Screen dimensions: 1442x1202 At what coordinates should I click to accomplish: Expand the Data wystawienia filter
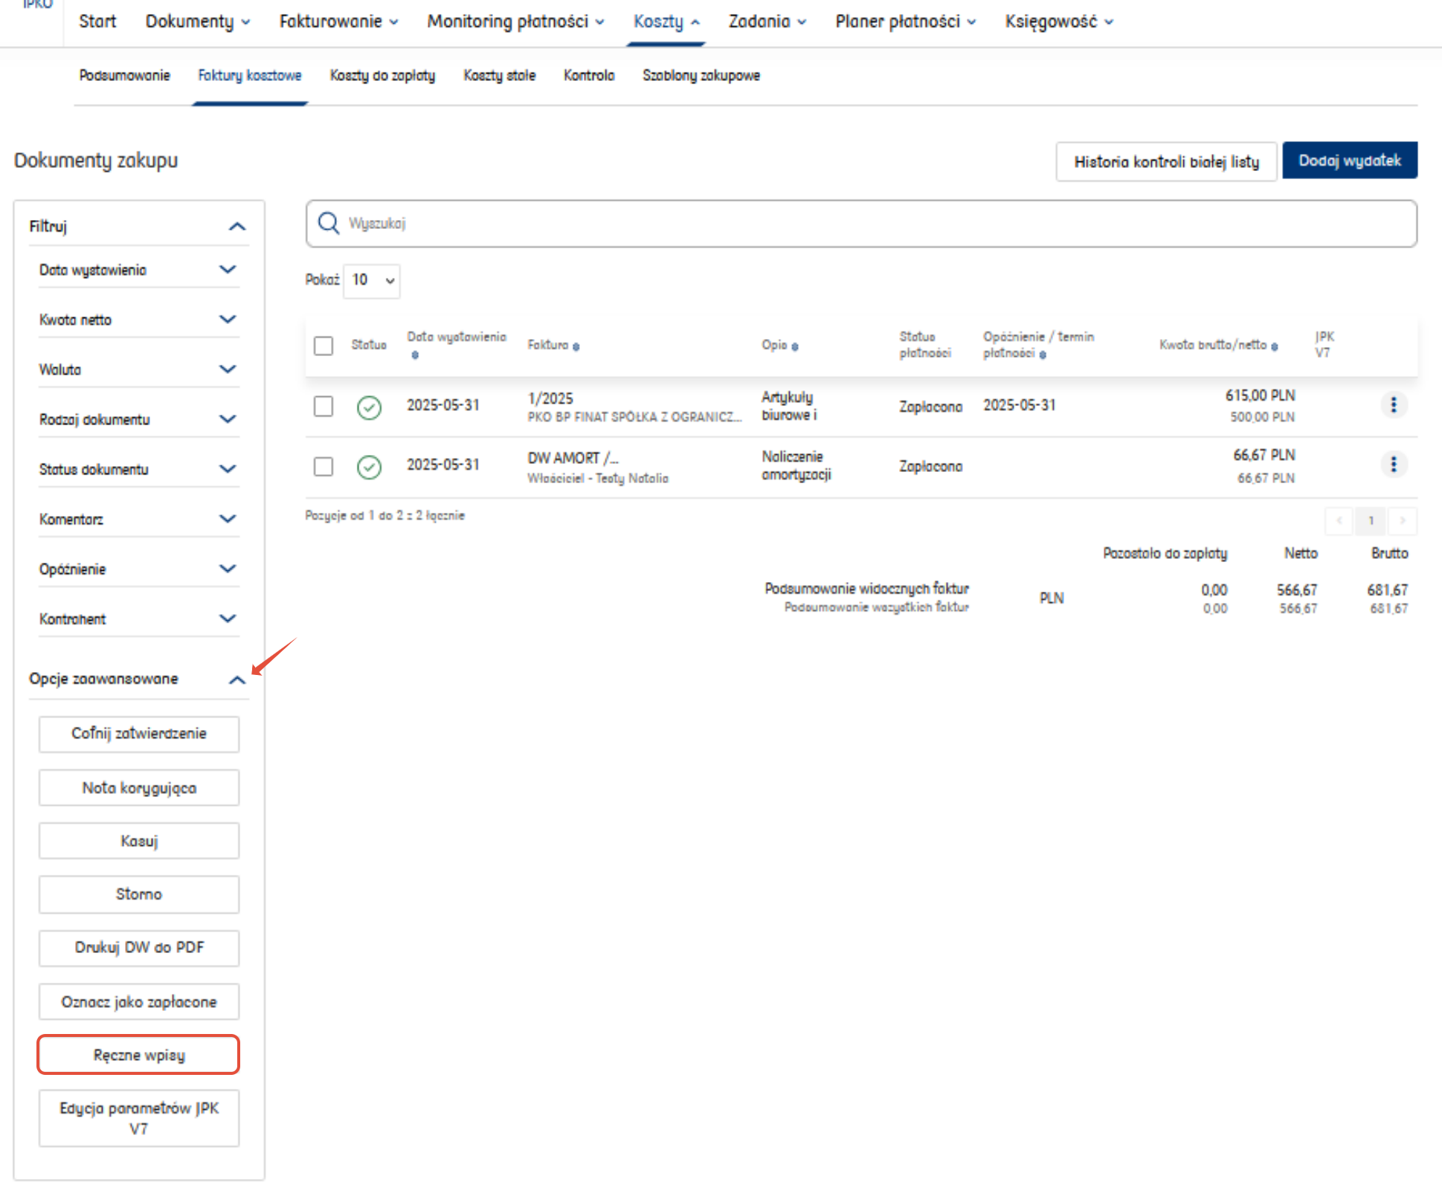point(228,269)
